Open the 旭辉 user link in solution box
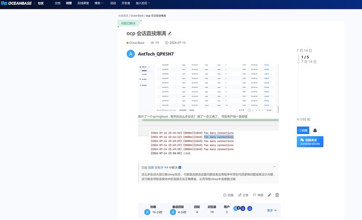This screenshot has width=362, height=220. click(x=151, y=168)
